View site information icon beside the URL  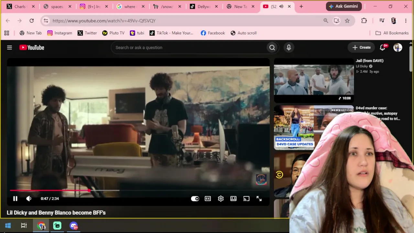(46, 21)
